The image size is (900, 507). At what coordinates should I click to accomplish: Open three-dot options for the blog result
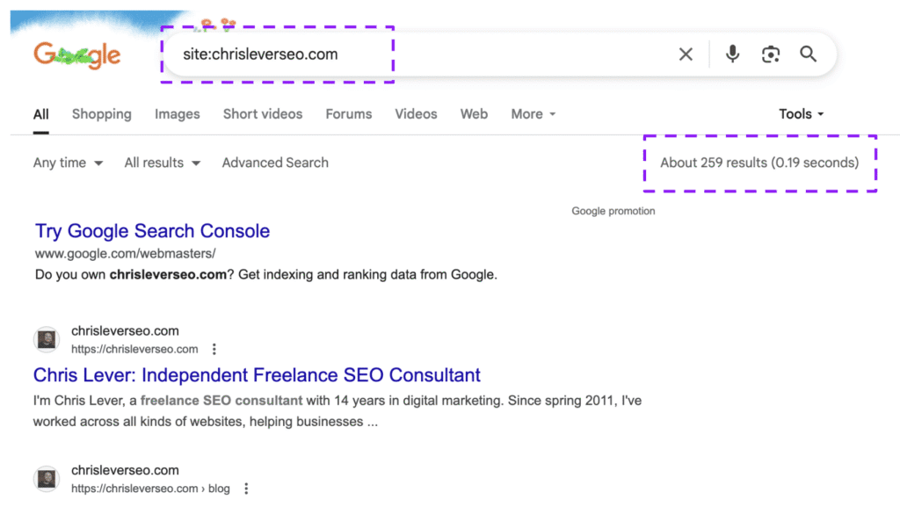coord(246,489)
